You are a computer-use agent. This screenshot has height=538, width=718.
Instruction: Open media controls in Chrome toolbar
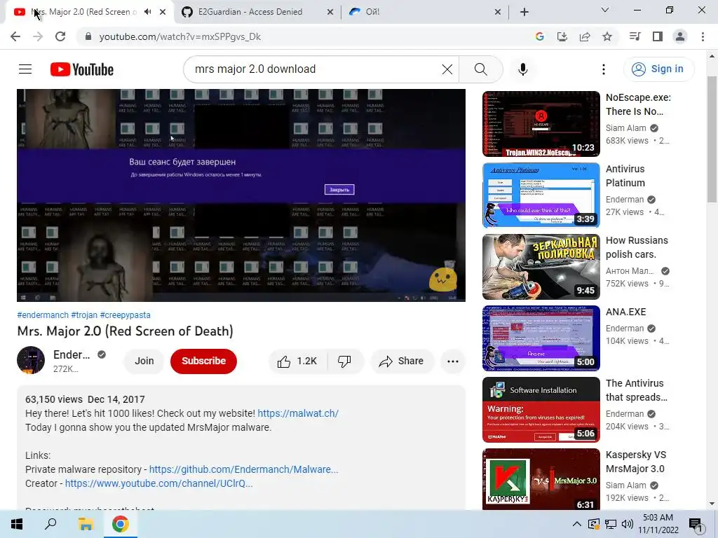pyautogui.click(x=635, y=36)
